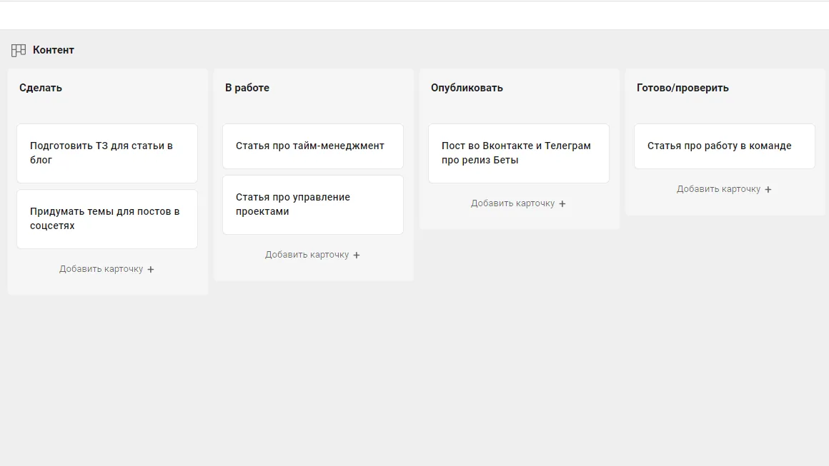Click the plus icon in the Готово/проверить column
The width and height of the screenshot is (829, 466).
click(768, 190)
